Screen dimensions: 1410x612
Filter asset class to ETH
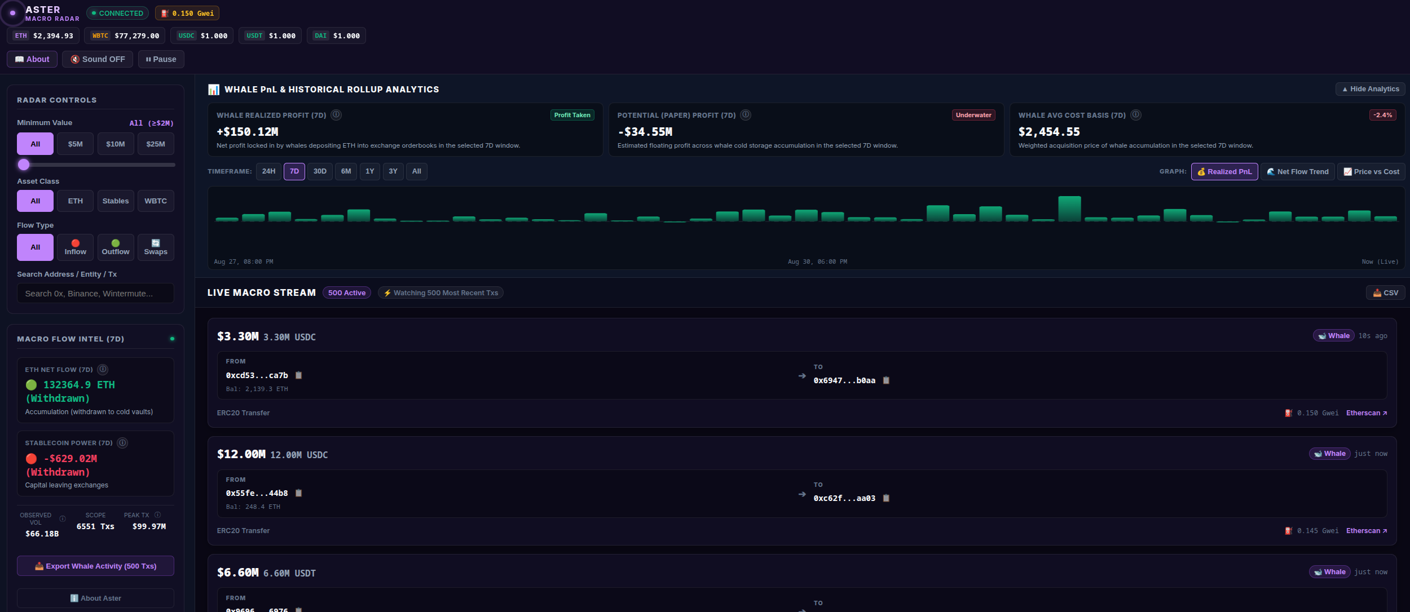click(x=76, y=201)
